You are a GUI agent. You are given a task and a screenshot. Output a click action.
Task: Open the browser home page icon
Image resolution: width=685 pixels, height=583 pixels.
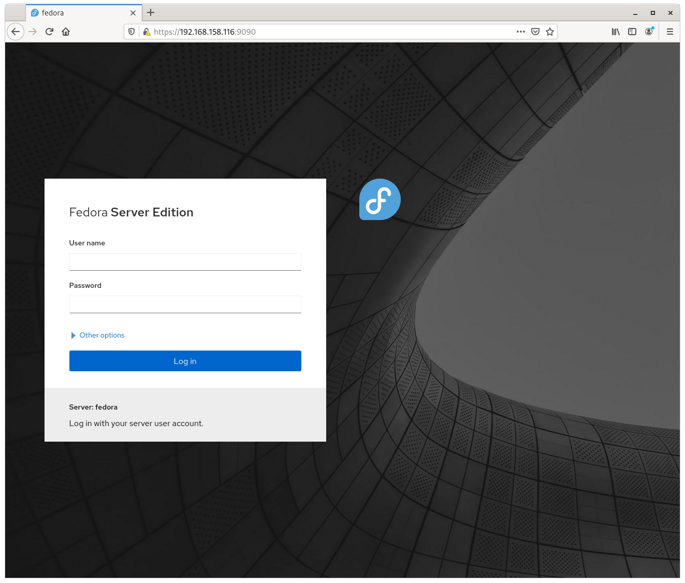pyautogui.click(x=66, y=32)
